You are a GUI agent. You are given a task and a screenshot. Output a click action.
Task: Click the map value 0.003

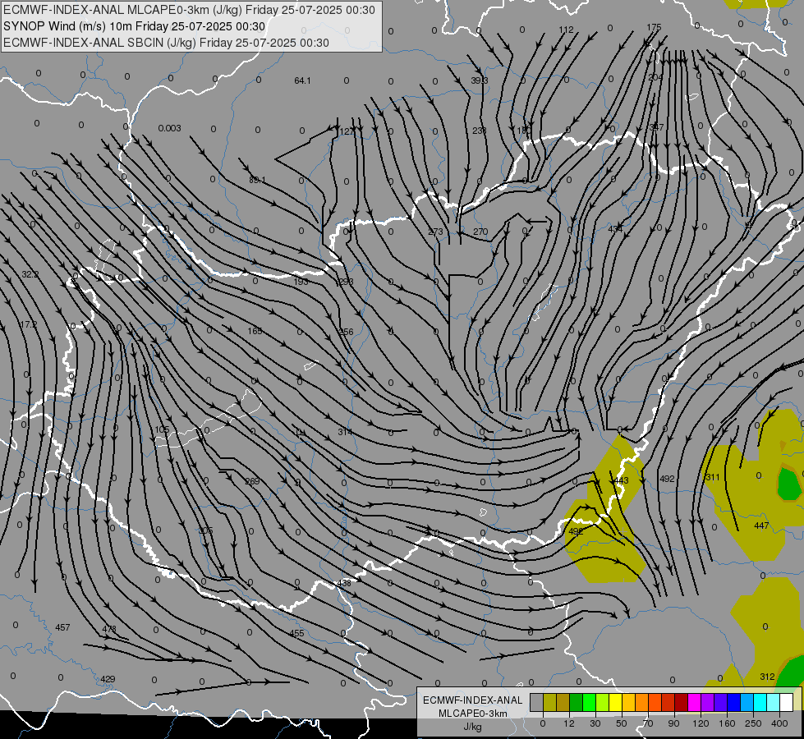[170, 128]
